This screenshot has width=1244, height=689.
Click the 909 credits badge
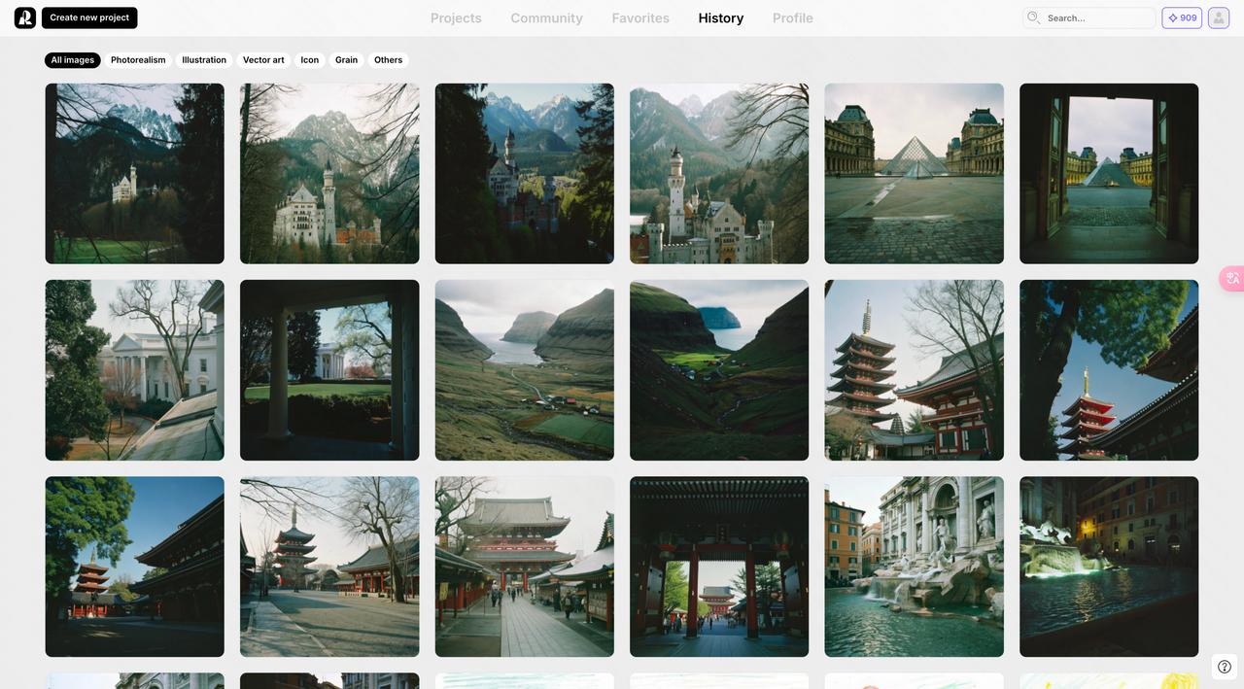[x=1182, y=17]
